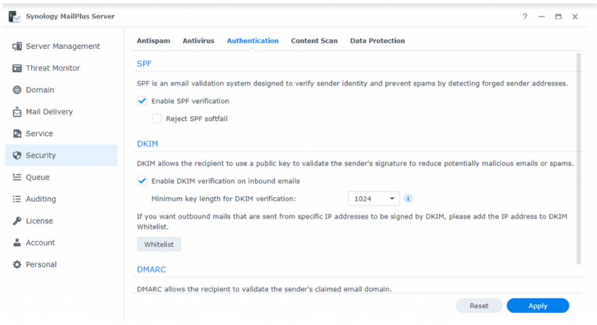Switch to the Antivirus tab
Image resolution: width=597 pixels, height=325 pixels.
click(x=198, y=41)
